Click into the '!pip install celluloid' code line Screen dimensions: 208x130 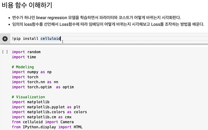[36, 39]
